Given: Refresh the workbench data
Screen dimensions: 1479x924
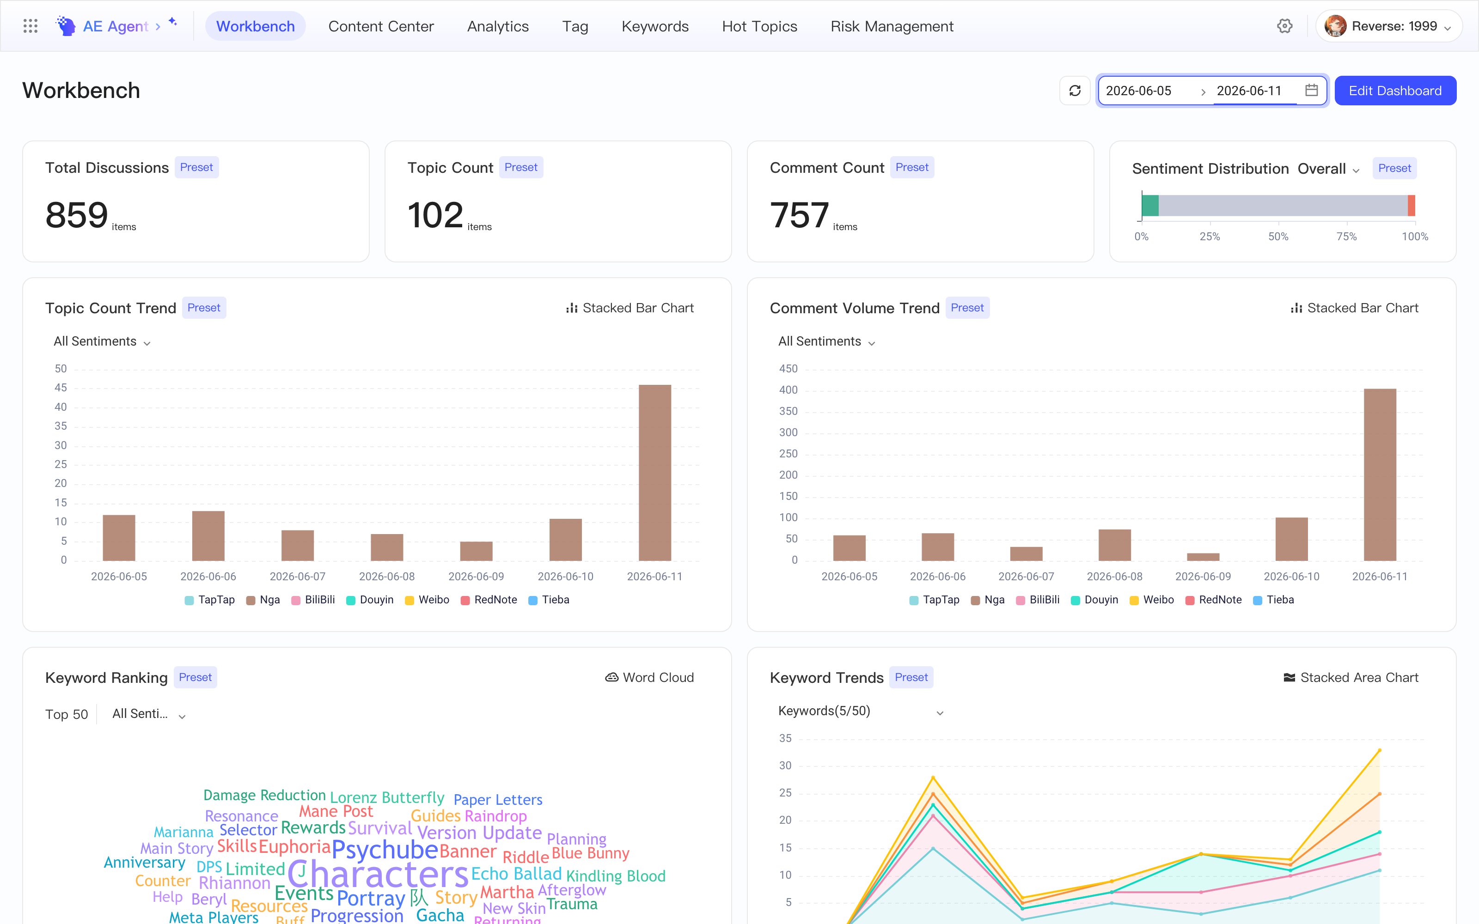Looking at the screenshot, I should (1075, 91).
